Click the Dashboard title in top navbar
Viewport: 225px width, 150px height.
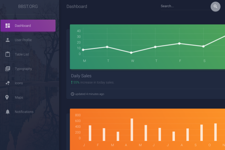(x=76, y=6)
